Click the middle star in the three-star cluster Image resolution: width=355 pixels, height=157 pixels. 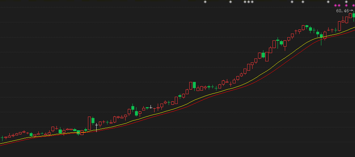pyautogui.click(x=249, y=2)
